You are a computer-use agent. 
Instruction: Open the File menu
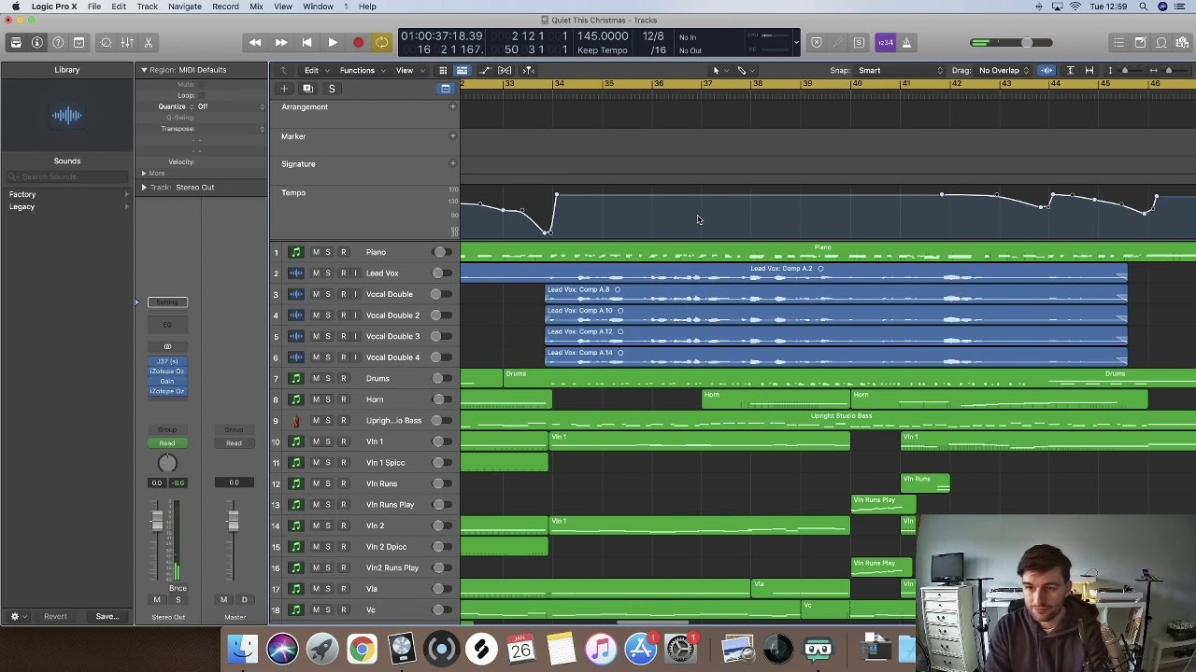click(94, 7)
